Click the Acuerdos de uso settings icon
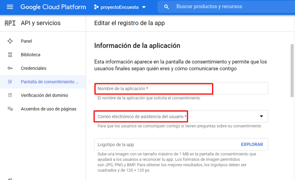The width and height of the screenshot is (295, 180). tap(10, 109)
